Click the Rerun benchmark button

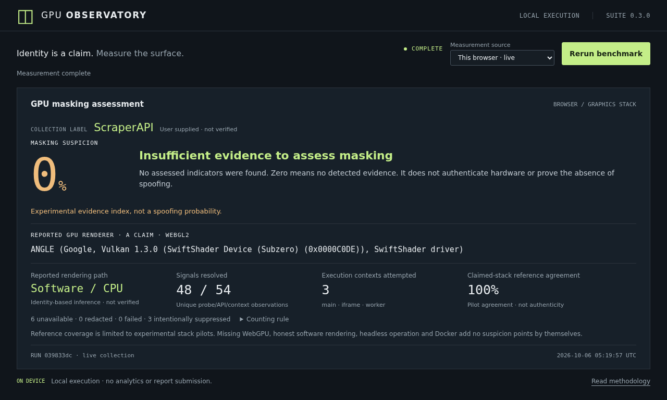coord(606,54)
